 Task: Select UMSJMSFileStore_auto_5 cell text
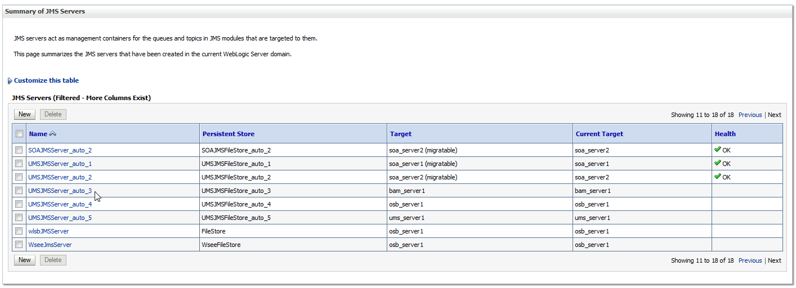(236, 218)
